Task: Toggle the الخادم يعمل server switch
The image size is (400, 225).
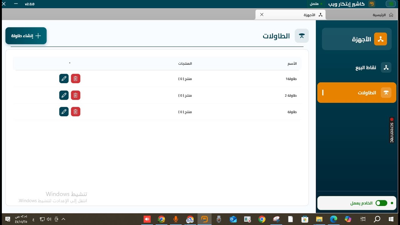Action: pos(382,203)
